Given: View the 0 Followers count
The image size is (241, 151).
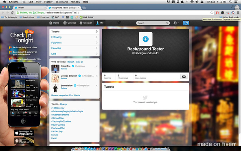Looking at the screenshot, I should click(x=140, y=77).
